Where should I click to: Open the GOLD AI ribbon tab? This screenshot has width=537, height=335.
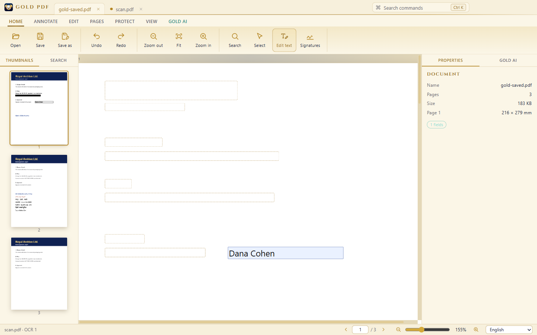tap(178, 21)
